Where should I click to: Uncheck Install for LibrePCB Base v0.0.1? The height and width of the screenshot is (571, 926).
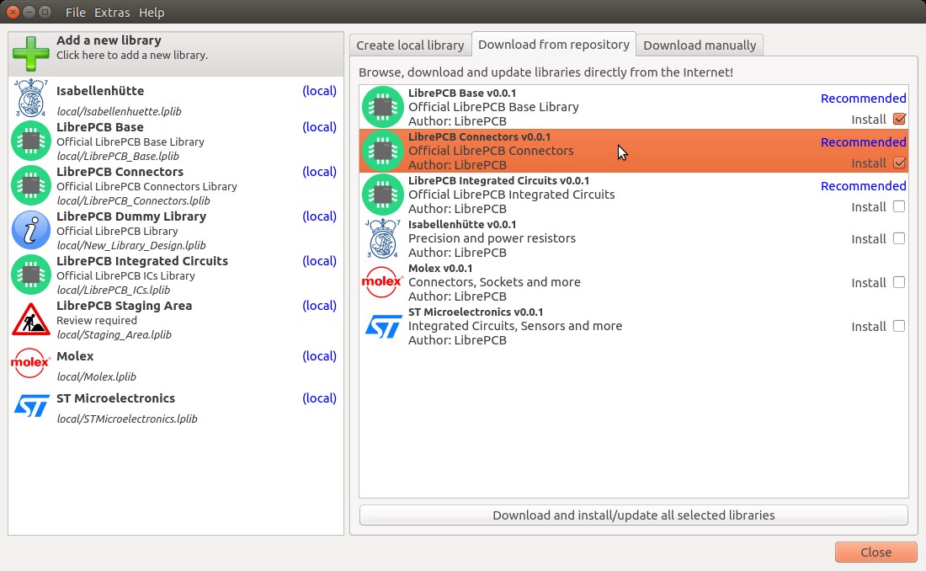click(898, 120)
